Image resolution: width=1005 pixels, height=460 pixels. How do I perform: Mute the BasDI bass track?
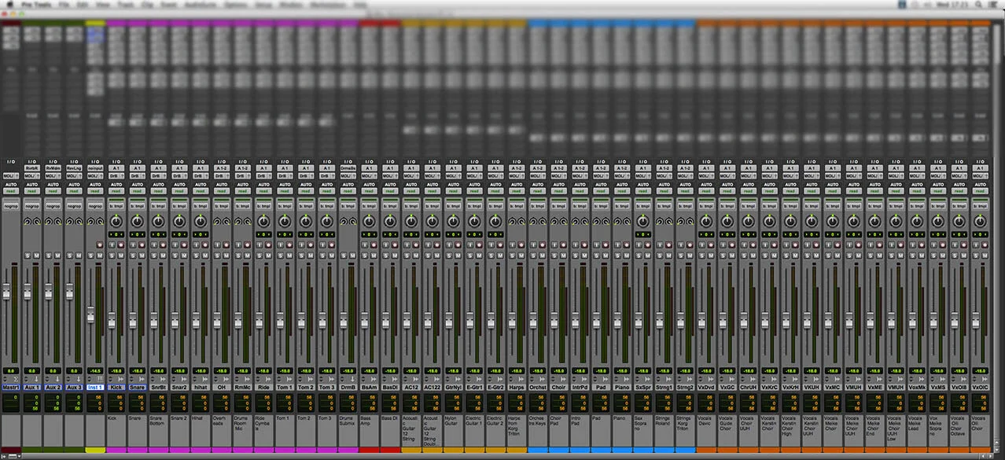[x=395, y=256]
